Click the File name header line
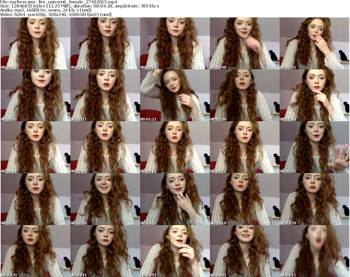 [x=59, y=2]
